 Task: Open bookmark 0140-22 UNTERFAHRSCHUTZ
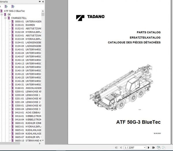28,74
